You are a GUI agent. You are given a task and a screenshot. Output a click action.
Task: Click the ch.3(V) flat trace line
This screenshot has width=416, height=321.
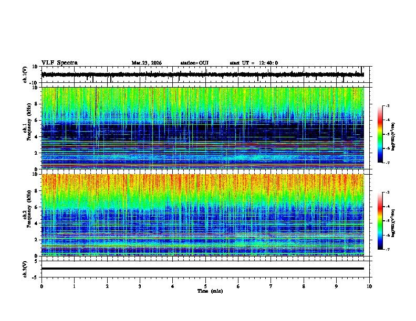(202, 269)
